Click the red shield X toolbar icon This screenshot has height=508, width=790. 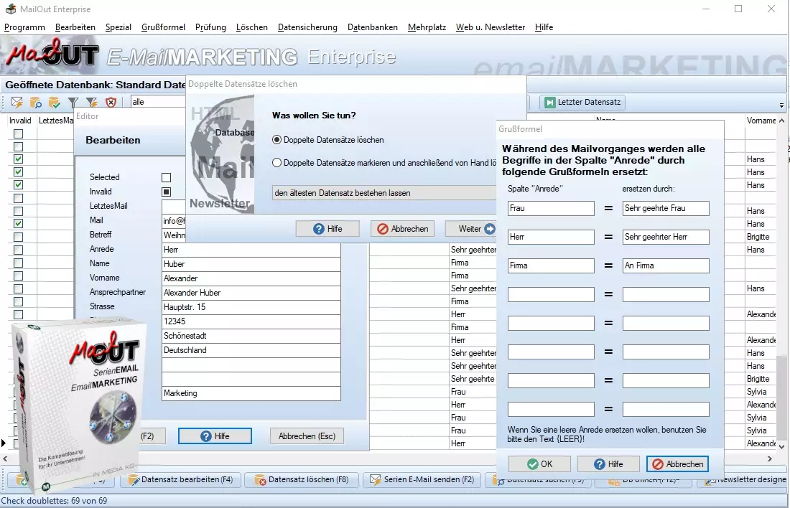111,102
